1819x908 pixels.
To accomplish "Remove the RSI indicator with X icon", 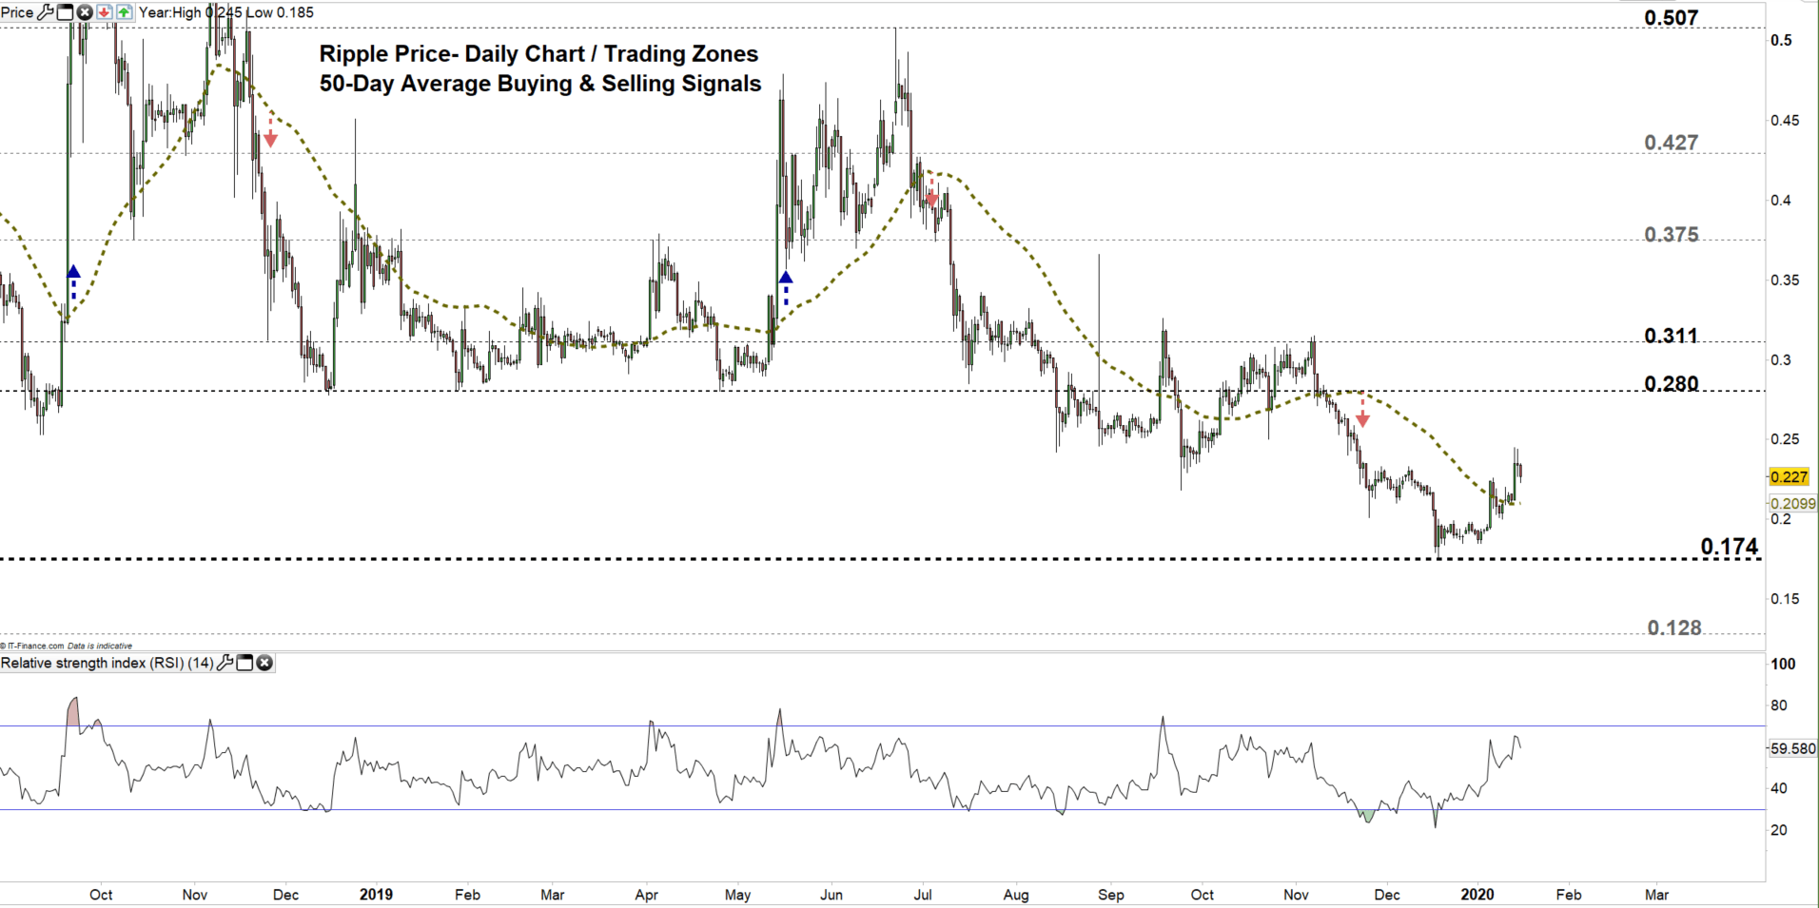I will [264, 663].
